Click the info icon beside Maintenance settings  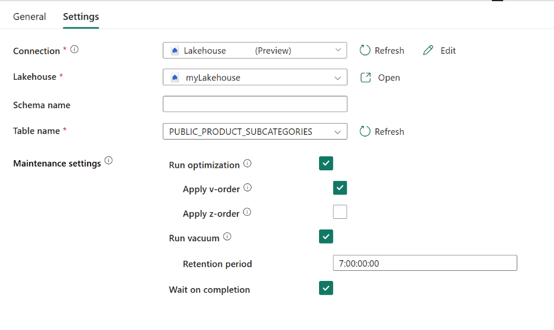[x=108, y=161]
